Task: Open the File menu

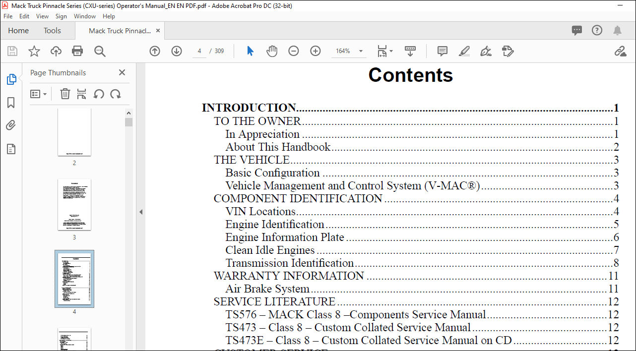Action: tap(8, 16)
